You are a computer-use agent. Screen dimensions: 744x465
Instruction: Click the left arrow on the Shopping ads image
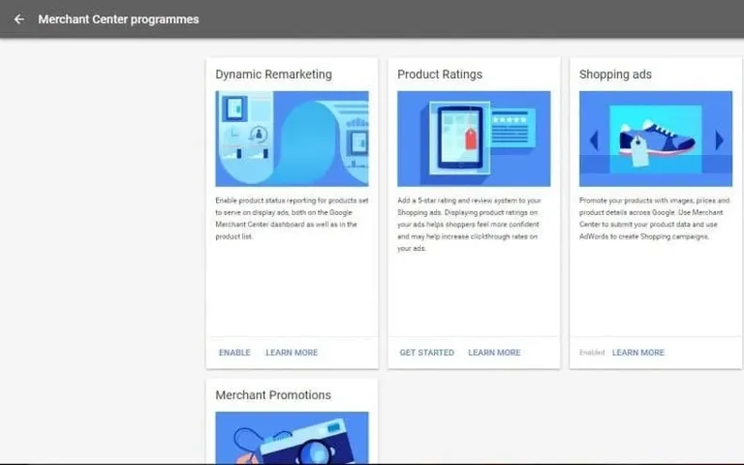(x=594, y=141)
